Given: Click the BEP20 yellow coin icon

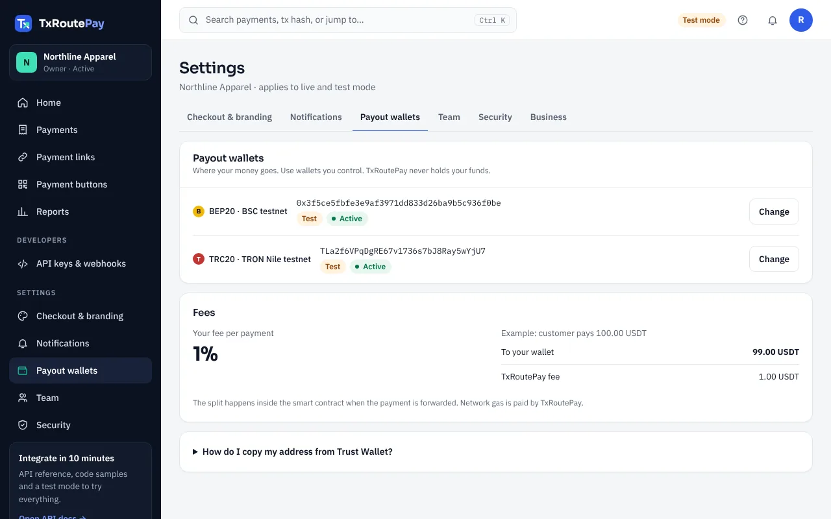Looking at the screenshot, I should coord(199,211).
